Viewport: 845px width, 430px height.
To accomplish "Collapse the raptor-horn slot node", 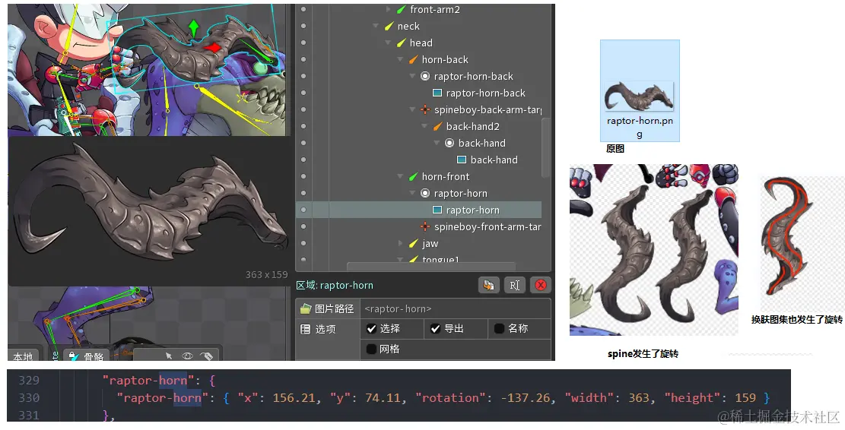I will pyautogui.click(x=412, y=193).
